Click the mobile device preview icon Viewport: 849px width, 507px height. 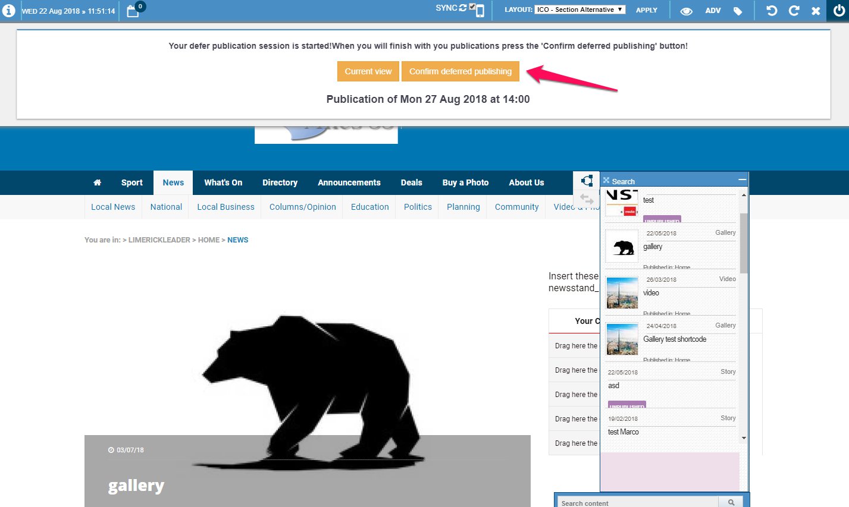click(480, 11)
